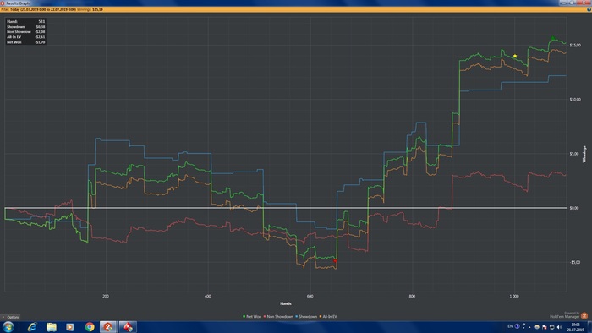
Task: Open Google Chrome from taskbar
Action: pos(90,327)
